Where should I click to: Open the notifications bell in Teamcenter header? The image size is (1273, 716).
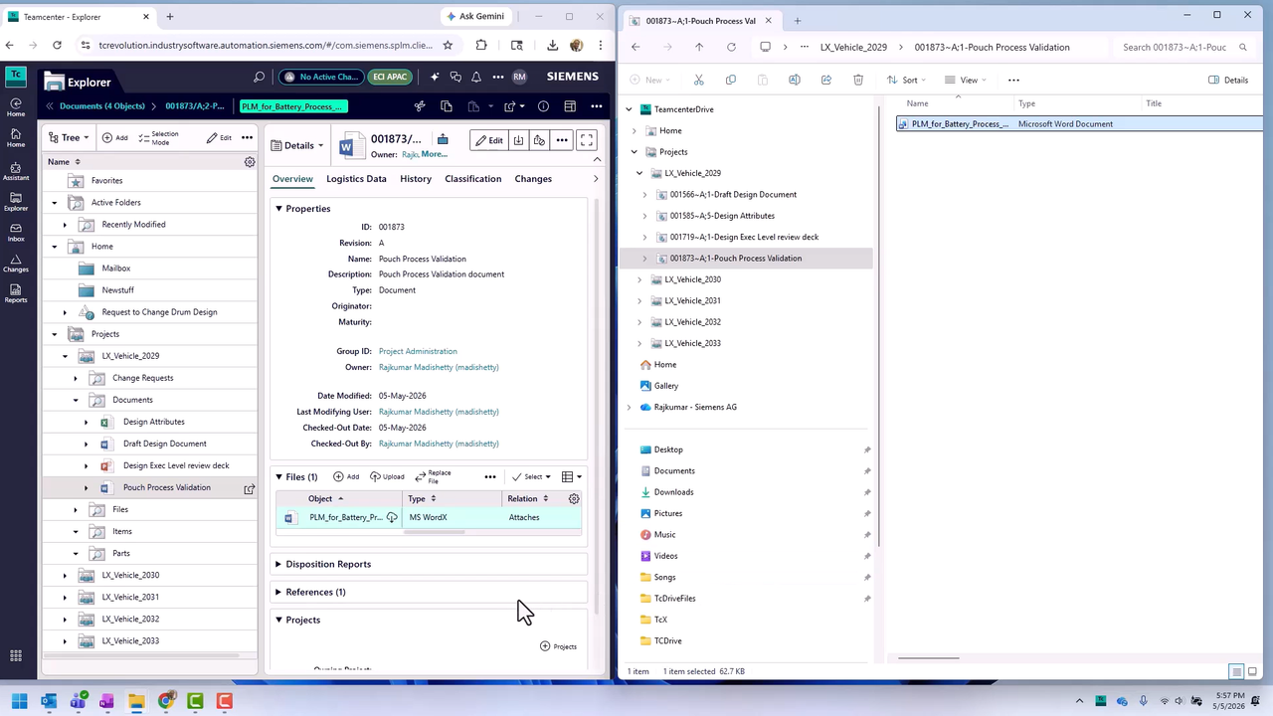tap(476, 78)
